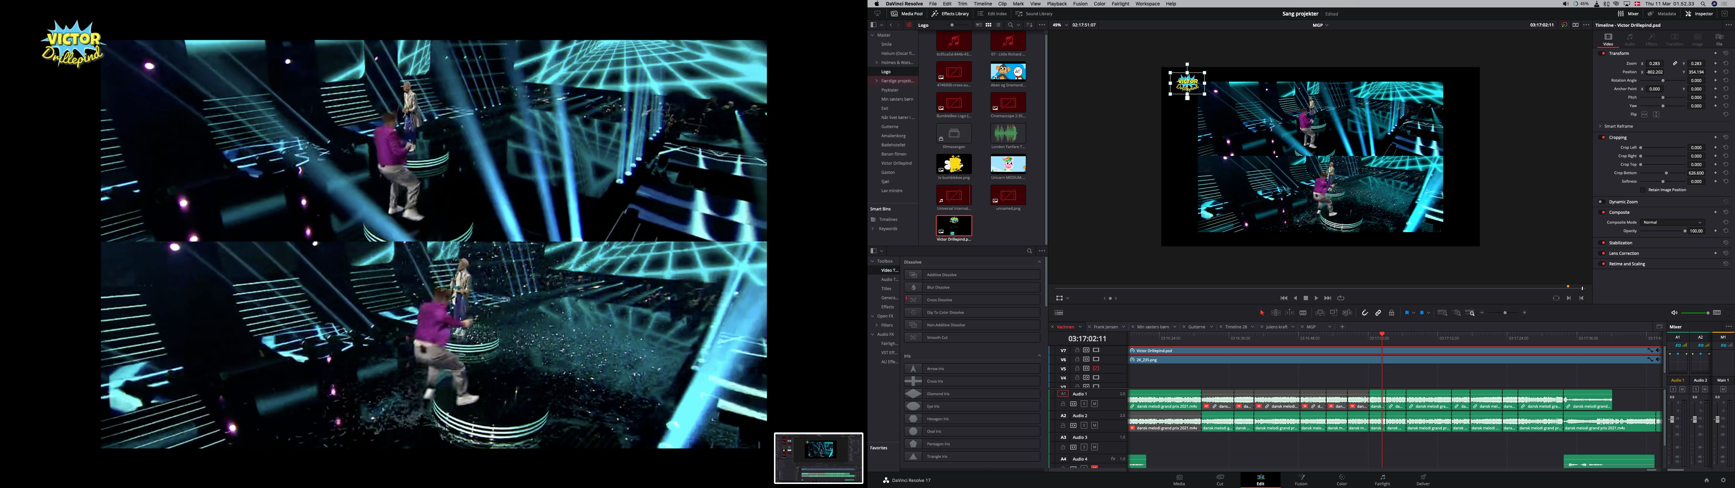Enable loop playback icon
This screenshot has height=488, width=1735.
1340,298
